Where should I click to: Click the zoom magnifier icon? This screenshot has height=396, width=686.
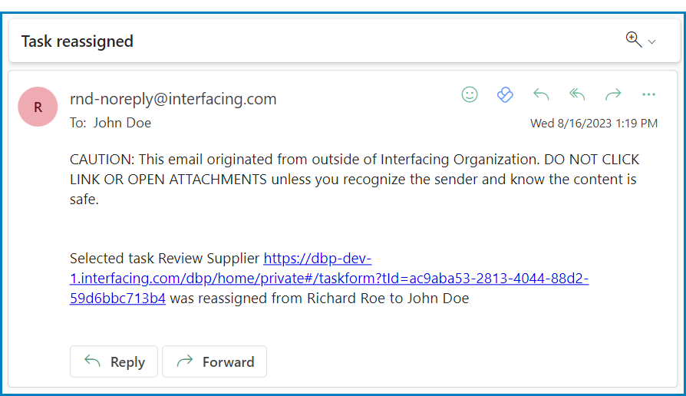click(633, 40)
